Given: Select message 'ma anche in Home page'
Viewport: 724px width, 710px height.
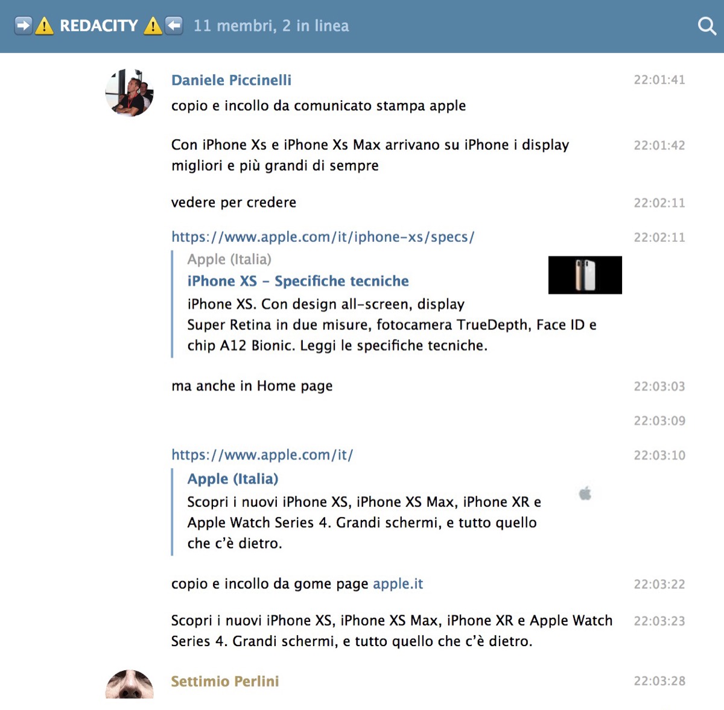Looking at the screenshot, I should point(252,386).
